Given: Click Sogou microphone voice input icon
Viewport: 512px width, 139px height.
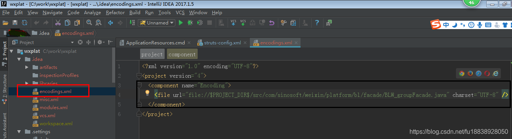Looking at the screenshot, I should pyautogui.click(x=479, y=25).
